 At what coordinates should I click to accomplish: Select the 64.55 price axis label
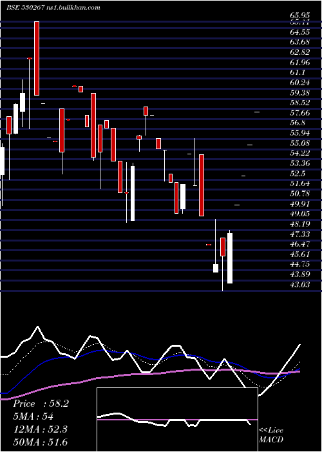tap(300, 32)
